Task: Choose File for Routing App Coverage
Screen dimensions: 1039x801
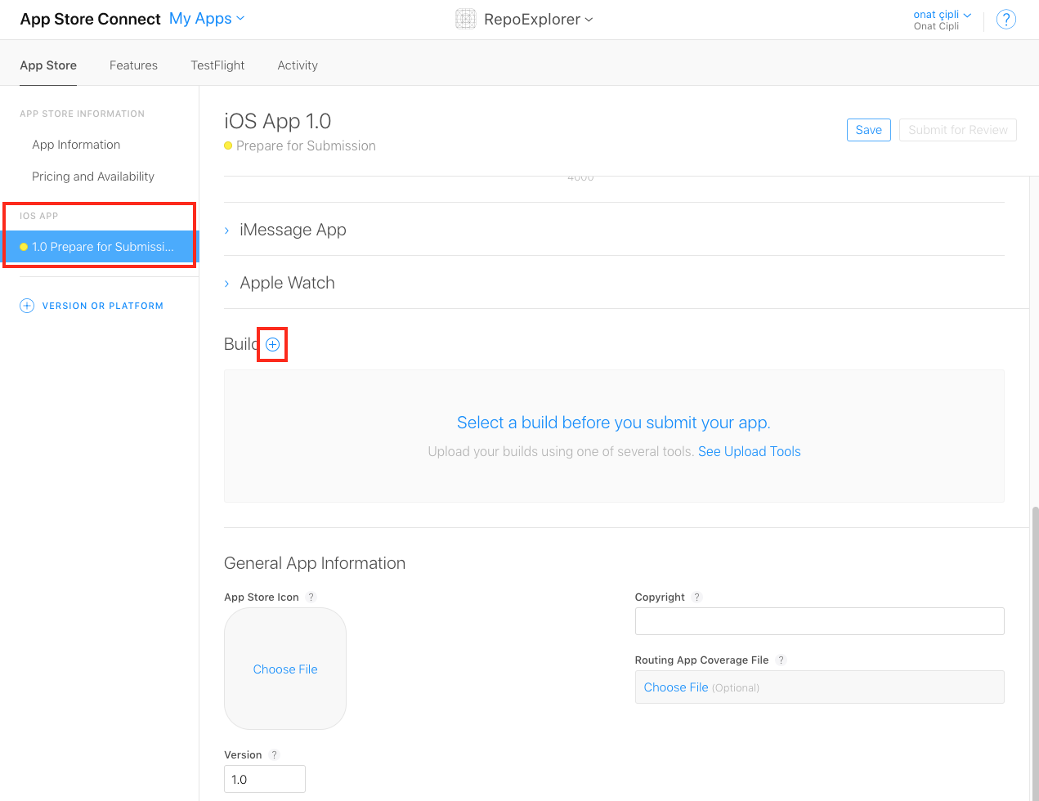Action: pyautogui.click(x=676, y=687)
